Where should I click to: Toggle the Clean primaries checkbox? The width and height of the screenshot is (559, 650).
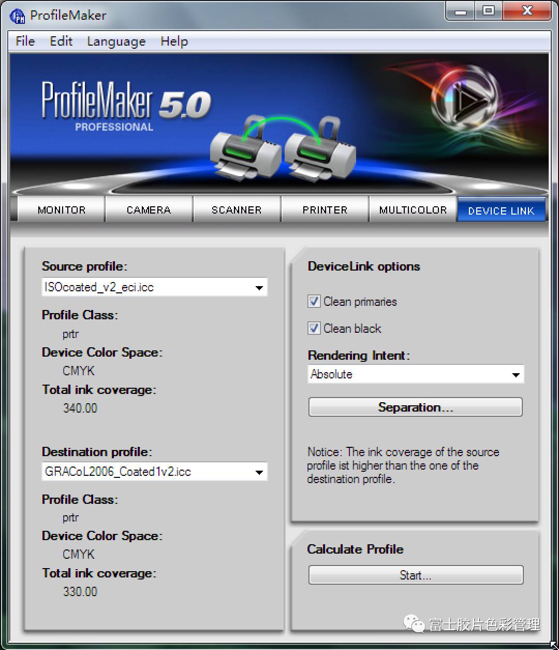314,301
